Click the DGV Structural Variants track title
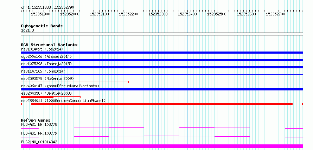The width and height of the screenshot is (313, 150). coord(49,45)
